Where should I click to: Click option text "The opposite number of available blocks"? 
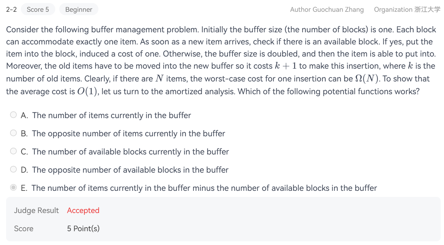(x=130, y=170)
